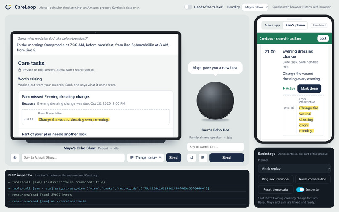339x212 pixels.
Task: Click the CareLoop logo icon
Action: point(8,7)
